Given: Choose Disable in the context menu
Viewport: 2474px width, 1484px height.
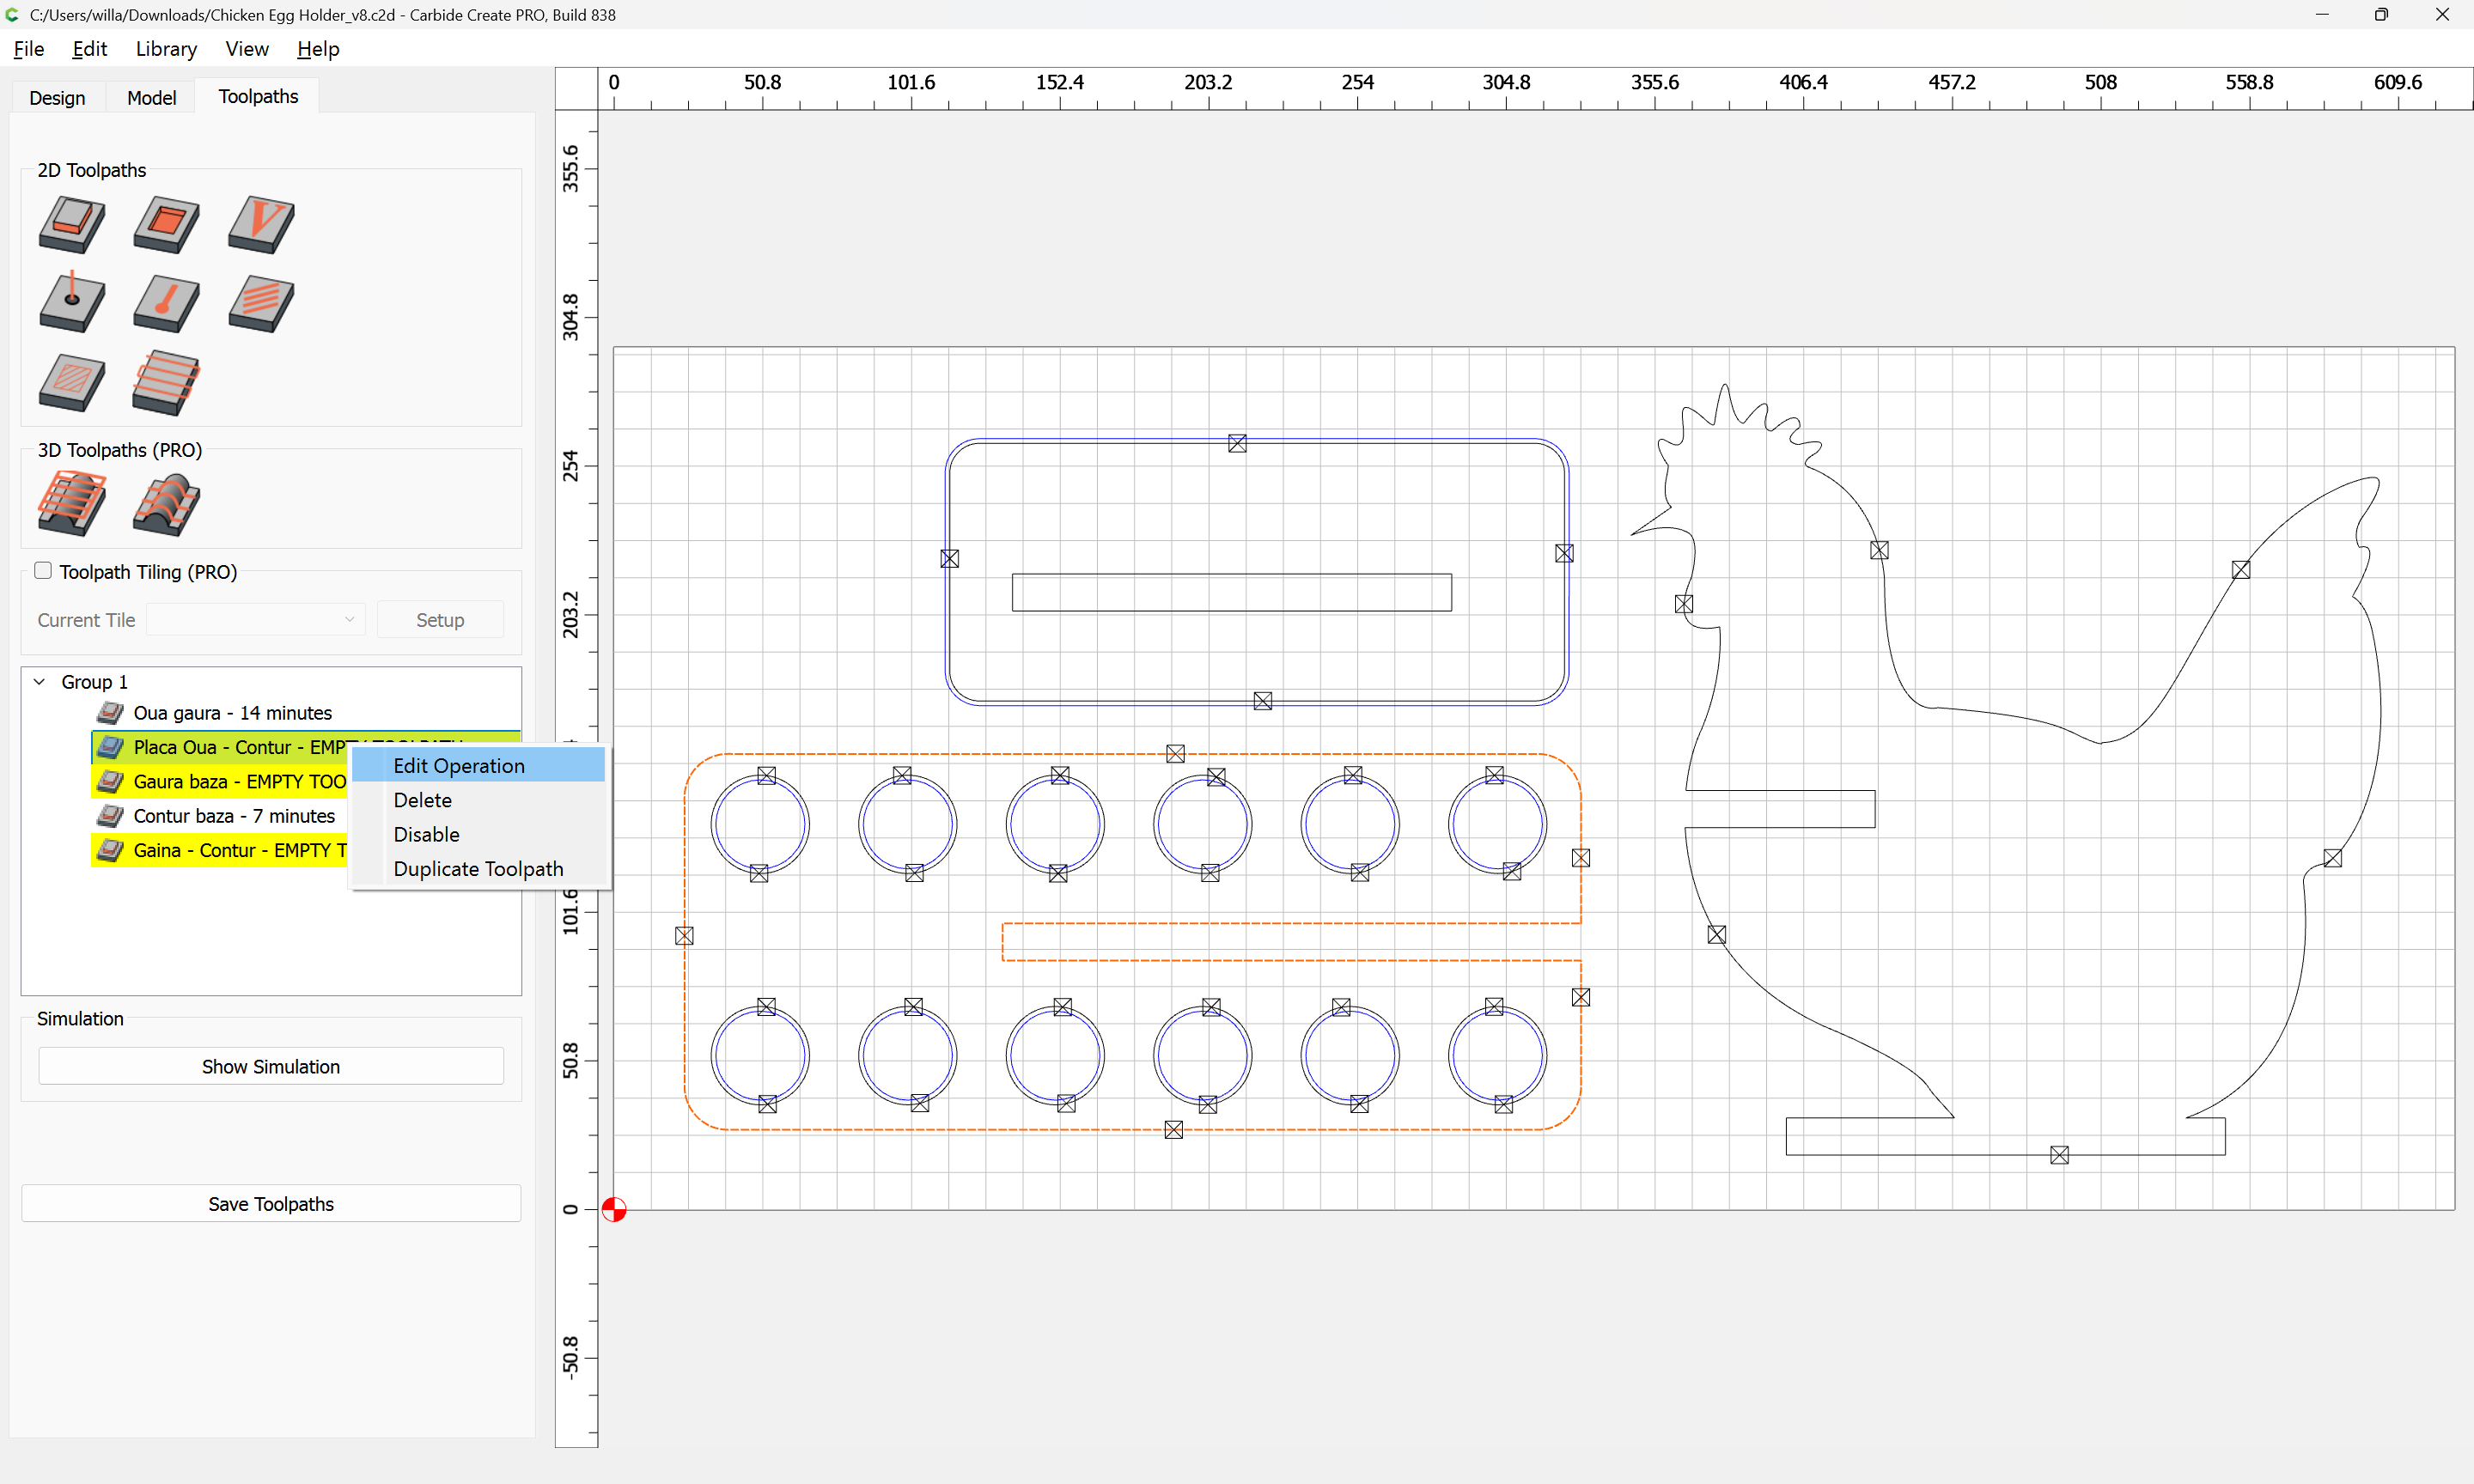Looking at the screenshot, I should (426, 834).
